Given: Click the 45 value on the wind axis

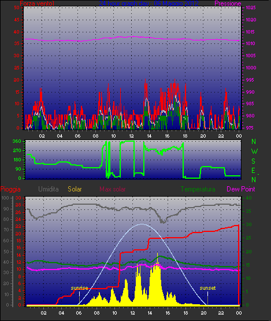Looking at the screenshot, I should tap(17, 20).
